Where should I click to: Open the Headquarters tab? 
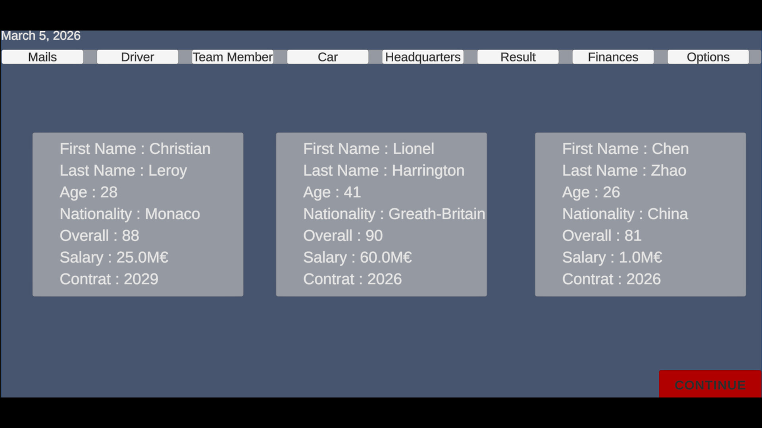(x=423, y=57)
